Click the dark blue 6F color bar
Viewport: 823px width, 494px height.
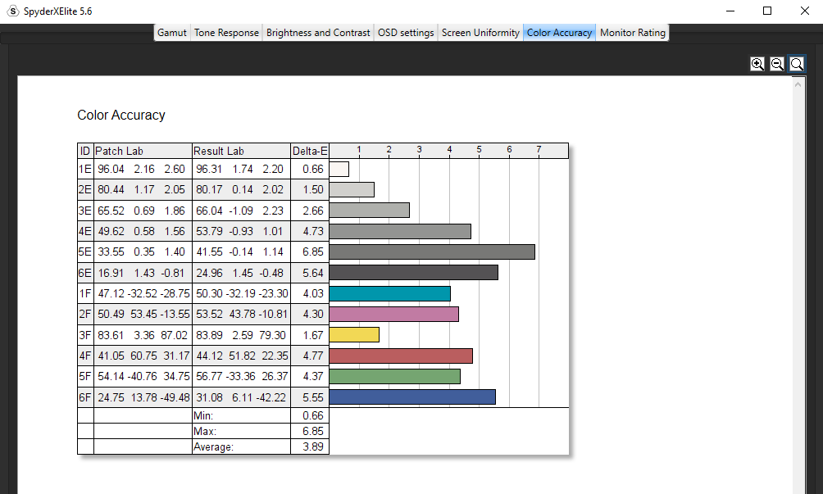[412, 397]
